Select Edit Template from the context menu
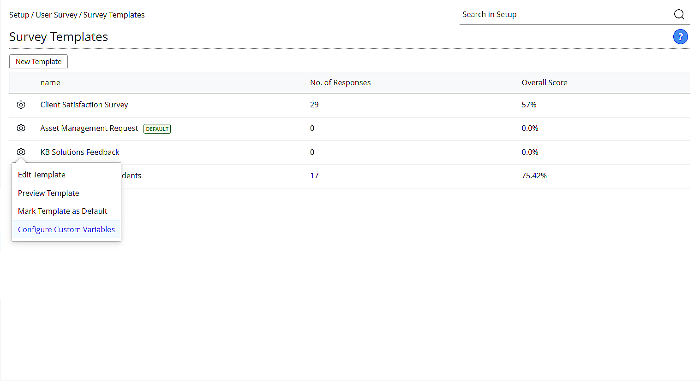The height and width of the screenshot is (381, 700). click(x=42, y=175)
